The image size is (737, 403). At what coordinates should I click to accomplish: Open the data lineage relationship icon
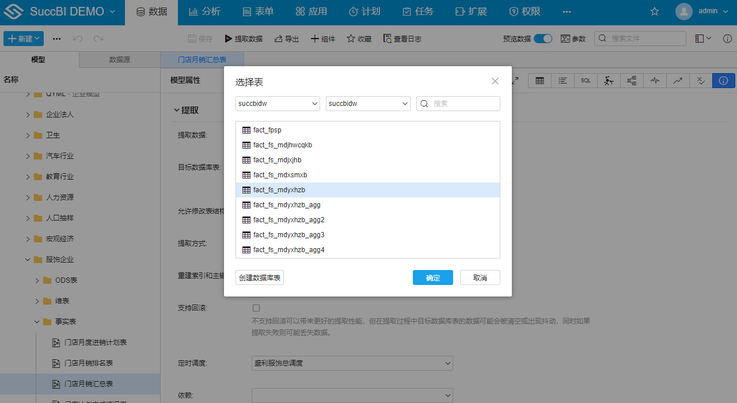coord(631,81)
